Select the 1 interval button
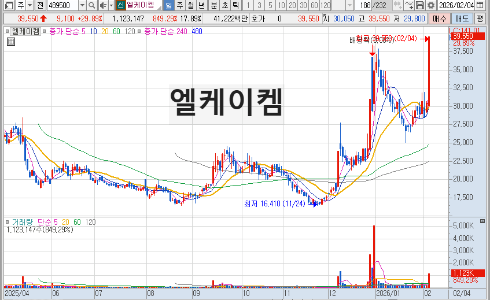The image size is (490, 300). (248, 5)
